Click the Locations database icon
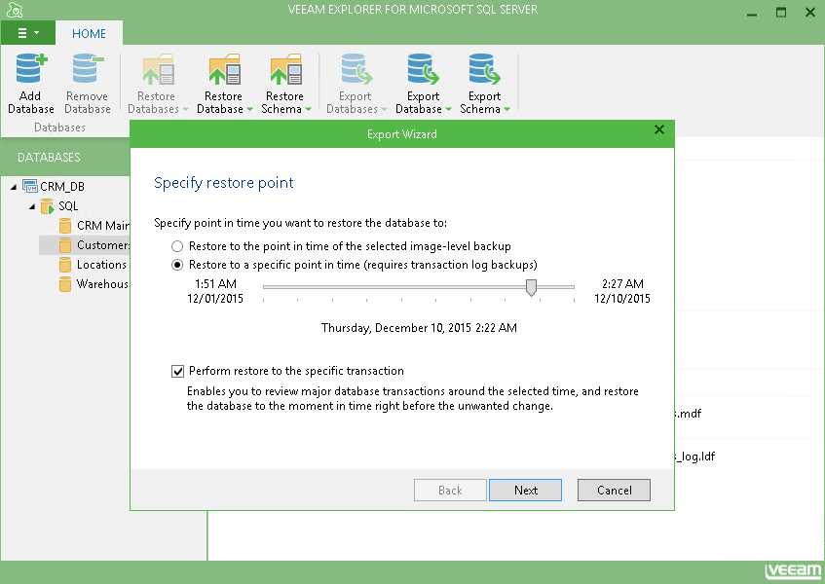 click(x=65, y=265)
